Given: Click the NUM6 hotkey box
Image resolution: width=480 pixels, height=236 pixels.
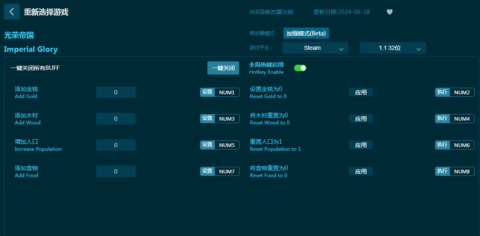Looking at the screenshot, I should tap(462, 145).
